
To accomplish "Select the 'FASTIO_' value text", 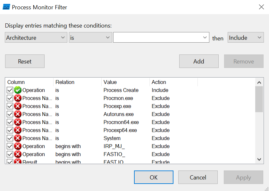I will (x=114, y=154).
